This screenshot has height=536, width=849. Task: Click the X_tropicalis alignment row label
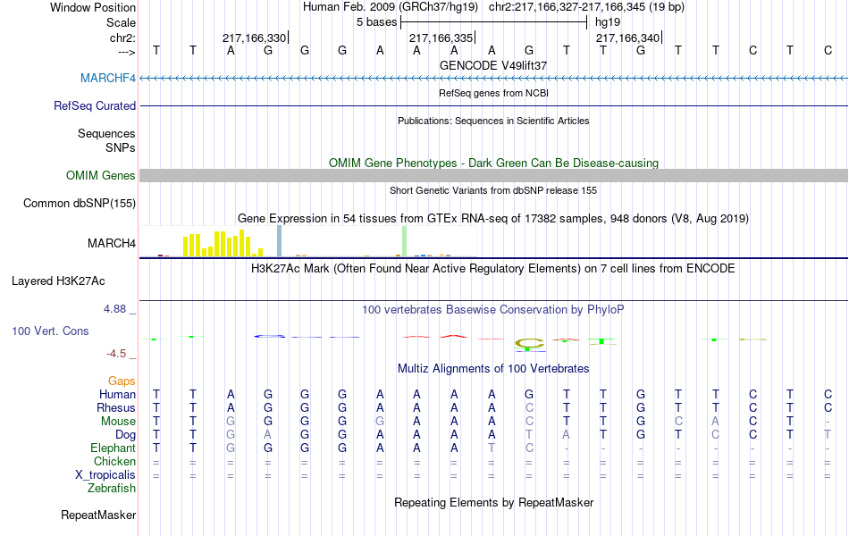click(x=105, y=475)
